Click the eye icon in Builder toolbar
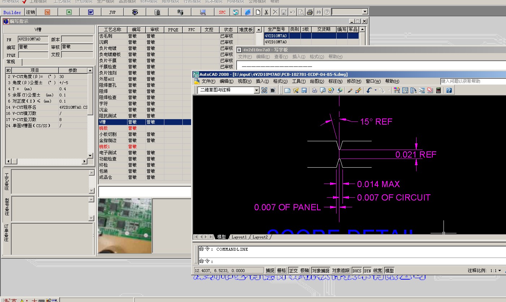 pyautogui.click(x=135, y=12)
